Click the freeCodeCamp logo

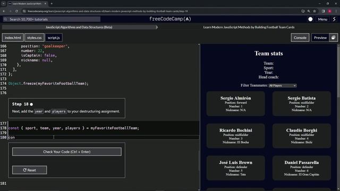[170, 19]
